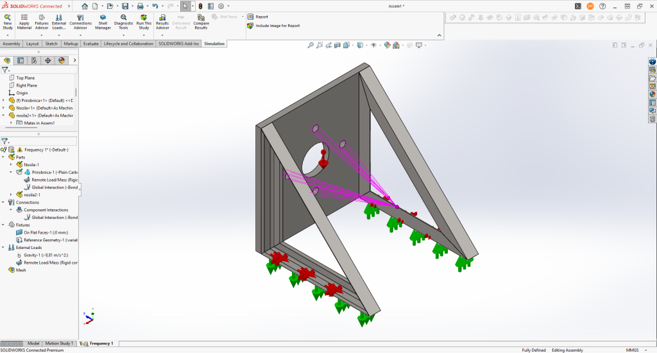Click Compare Results tool

tap(201, 22)
